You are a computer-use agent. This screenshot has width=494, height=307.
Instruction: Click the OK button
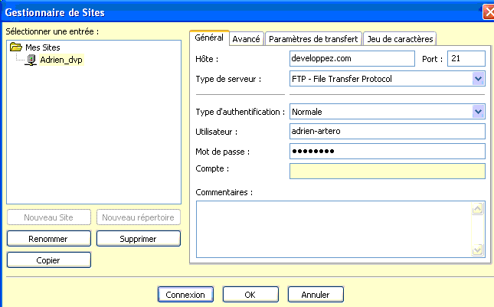point(250,294)
